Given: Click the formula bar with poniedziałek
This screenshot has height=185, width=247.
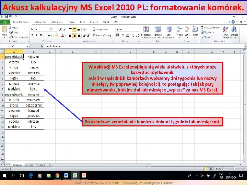Looking at the screenshot, I should (144, 46).
